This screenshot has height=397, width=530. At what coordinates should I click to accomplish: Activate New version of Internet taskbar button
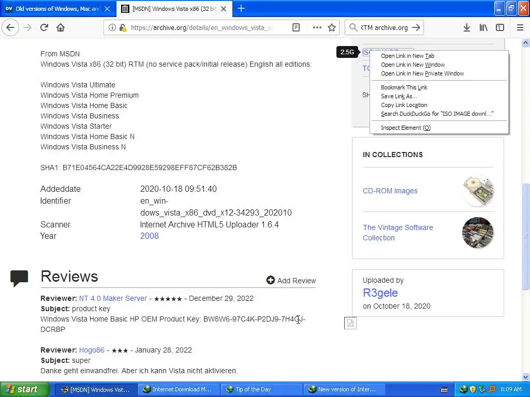pyautogui.click(x=344, y=390)
